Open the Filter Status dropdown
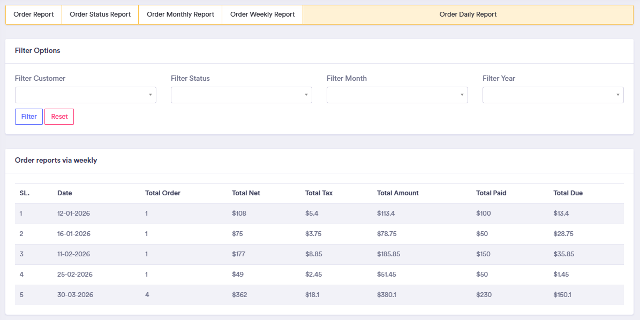This screenshot has height=320, width=640. pos(242,95)
